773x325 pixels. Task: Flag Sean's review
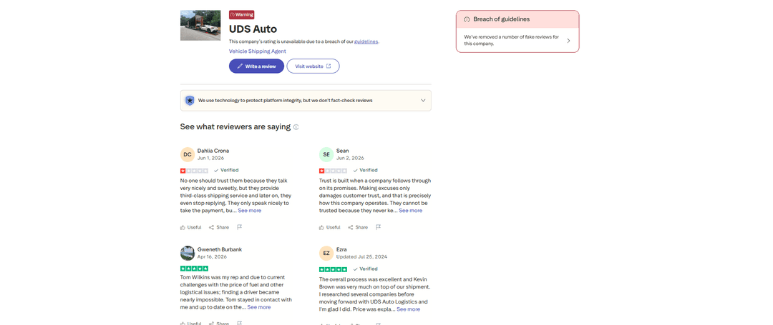379,227
